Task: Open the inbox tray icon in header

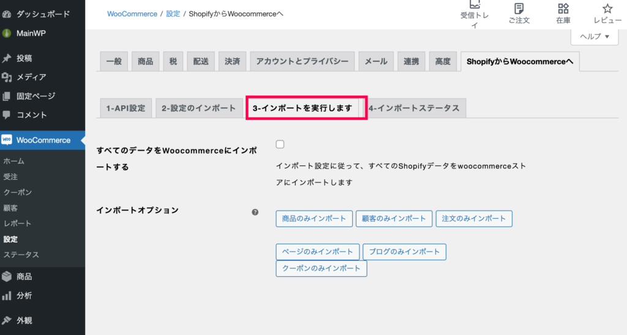Action: tap(475, 4)
